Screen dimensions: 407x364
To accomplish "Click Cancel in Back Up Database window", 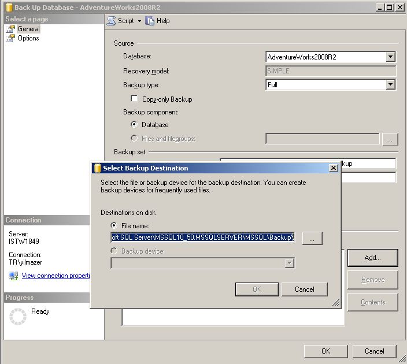I will [x=374, y=351].
